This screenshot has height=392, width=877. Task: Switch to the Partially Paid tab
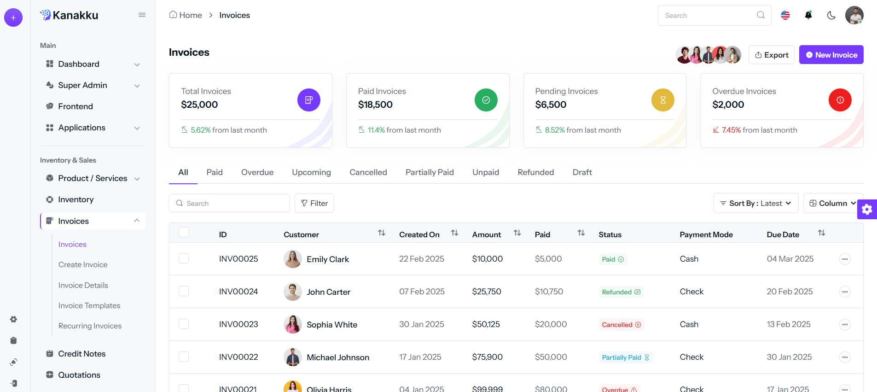click(429, 172)
